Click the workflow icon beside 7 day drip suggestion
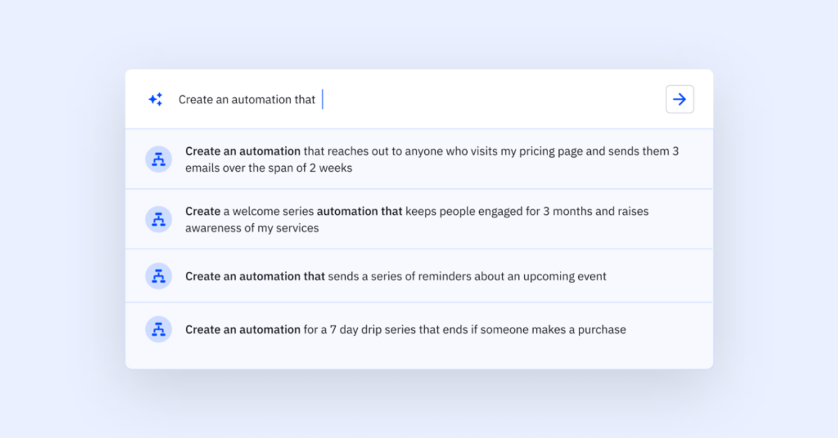Image resolution: width=838 pixels, height=438 pixels. [158, 329]
